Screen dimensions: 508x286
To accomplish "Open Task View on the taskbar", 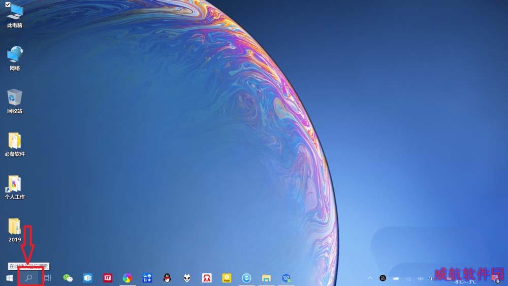I will click(48, 278).
